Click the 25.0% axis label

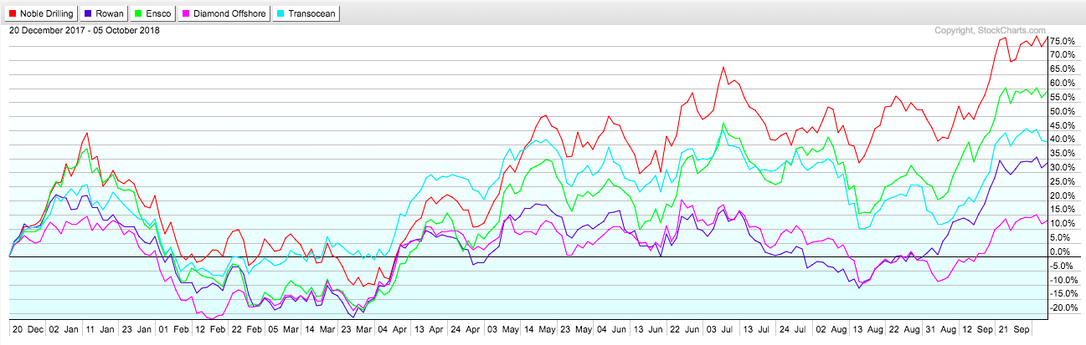pyautogui.click(x=1062, y=181)
